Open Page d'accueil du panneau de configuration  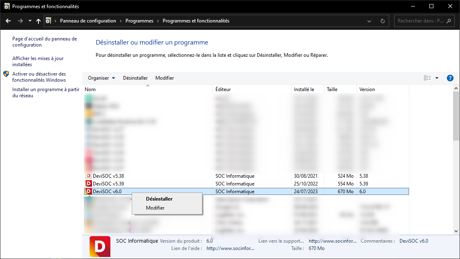point(45,42)
